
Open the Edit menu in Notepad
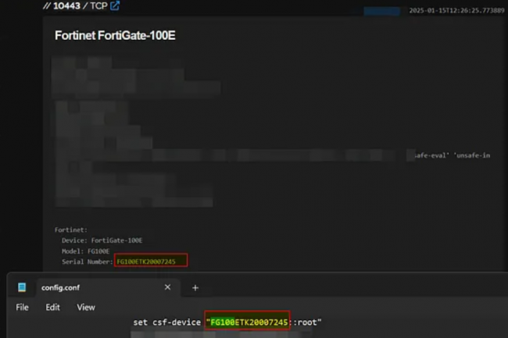point(52,308)
